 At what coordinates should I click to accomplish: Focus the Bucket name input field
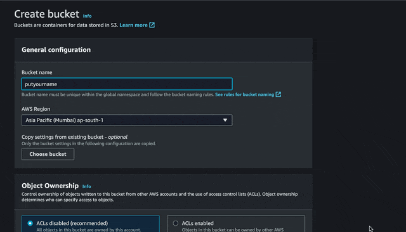(127, 84)
